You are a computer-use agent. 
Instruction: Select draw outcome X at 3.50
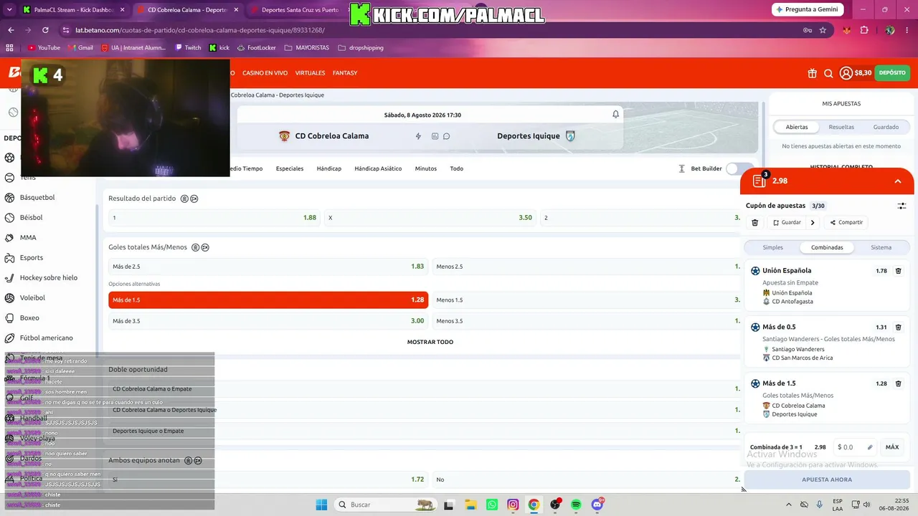click(430, 218)
